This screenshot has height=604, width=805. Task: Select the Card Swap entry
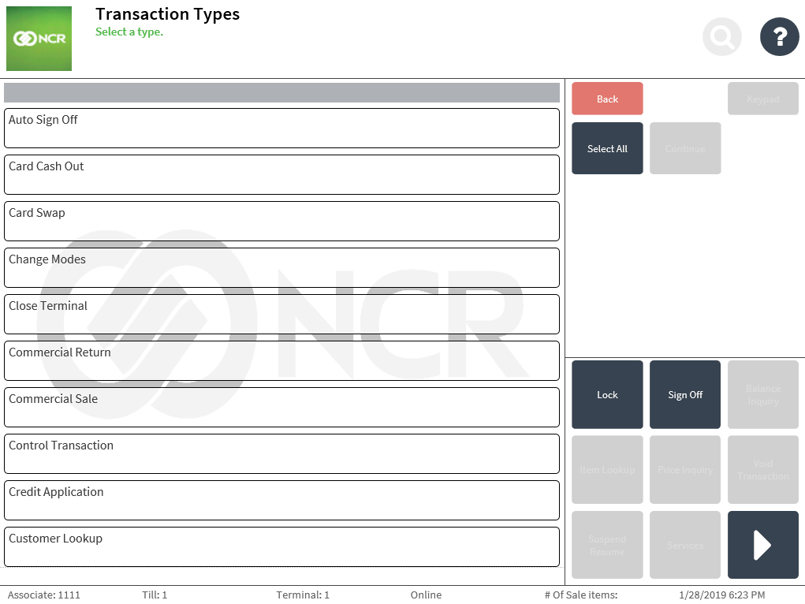281,221
